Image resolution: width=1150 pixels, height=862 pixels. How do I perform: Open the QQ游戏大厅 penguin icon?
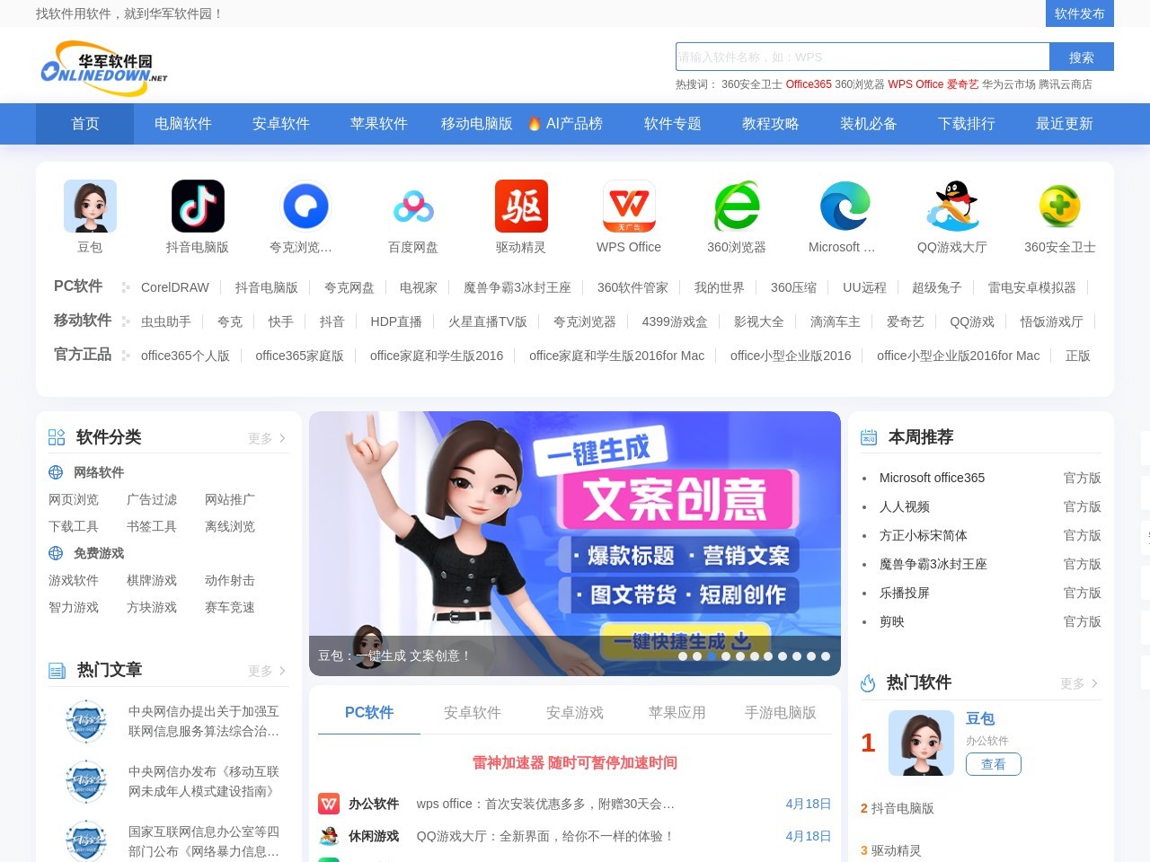[952, 206]
